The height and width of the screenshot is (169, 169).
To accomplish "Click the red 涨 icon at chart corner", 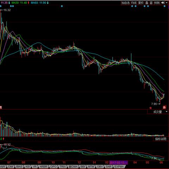I will pos(164,107).
